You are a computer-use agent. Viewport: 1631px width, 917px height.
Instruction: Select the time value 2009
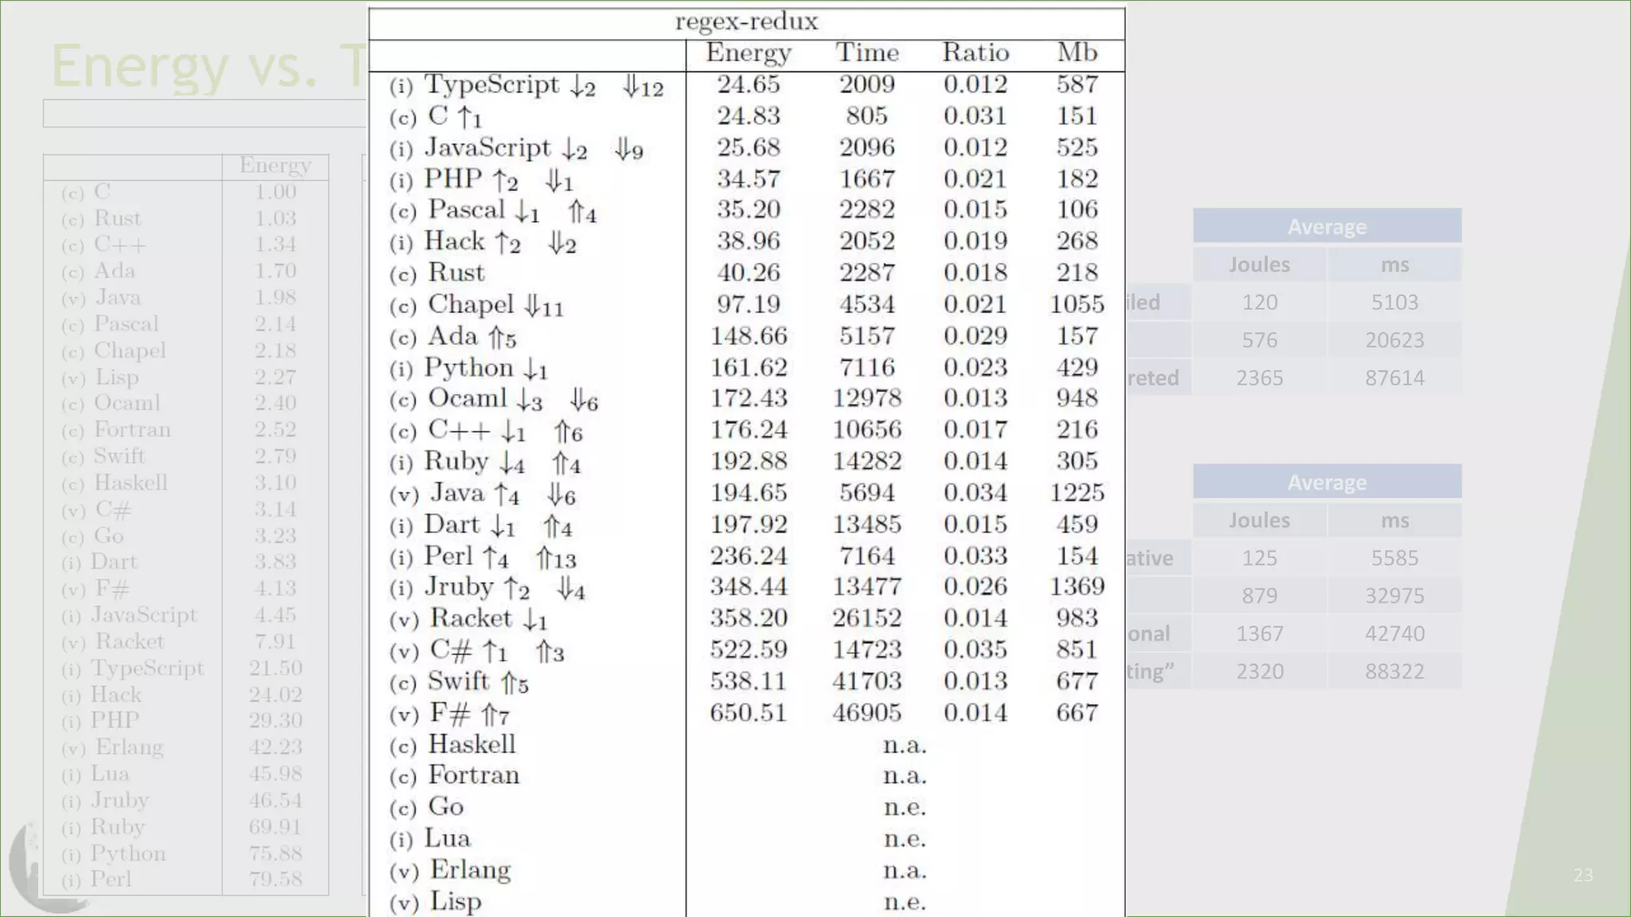(x=866, y=84)
